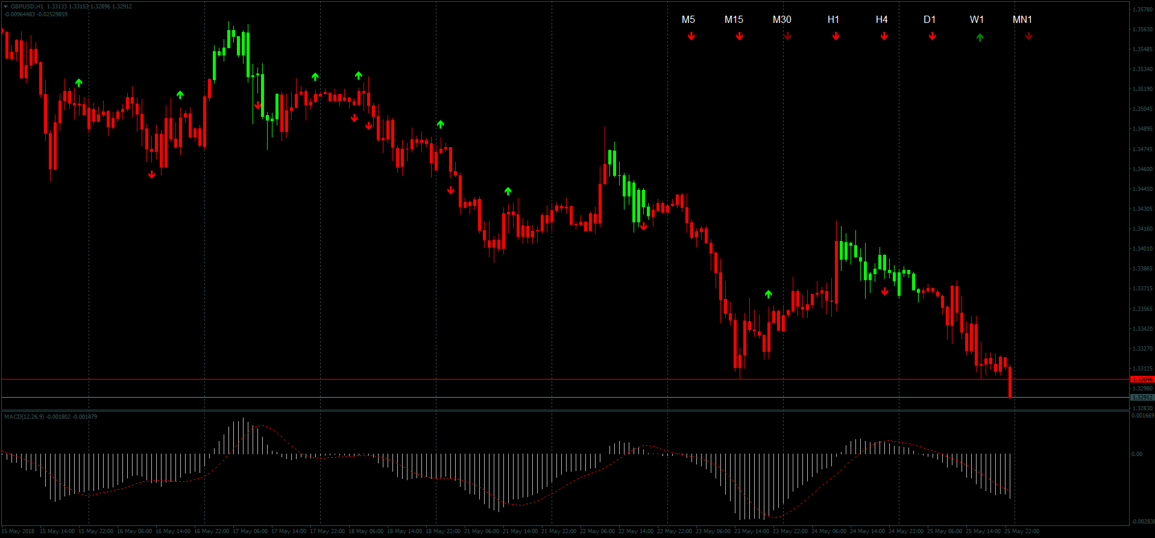
Task: Click the 22 May 22:00 time label
Action: tap(675, 531)
